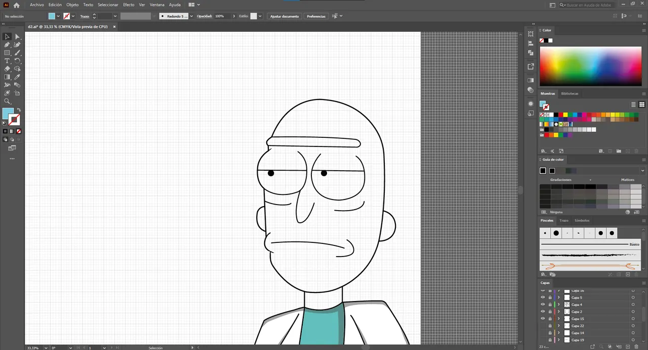This screenshot has height=350, width=648.
Task: Select the Direct Selection tool
Action: click(x=17, y=36)
